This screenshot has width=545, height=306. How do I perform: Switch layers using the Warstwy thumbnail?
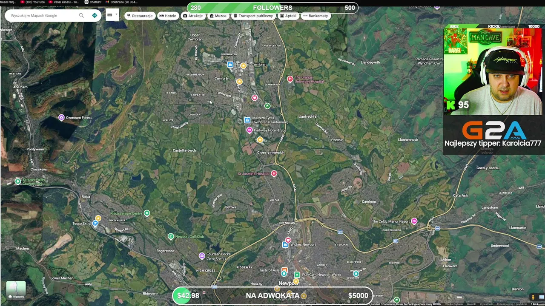point(16,290)
